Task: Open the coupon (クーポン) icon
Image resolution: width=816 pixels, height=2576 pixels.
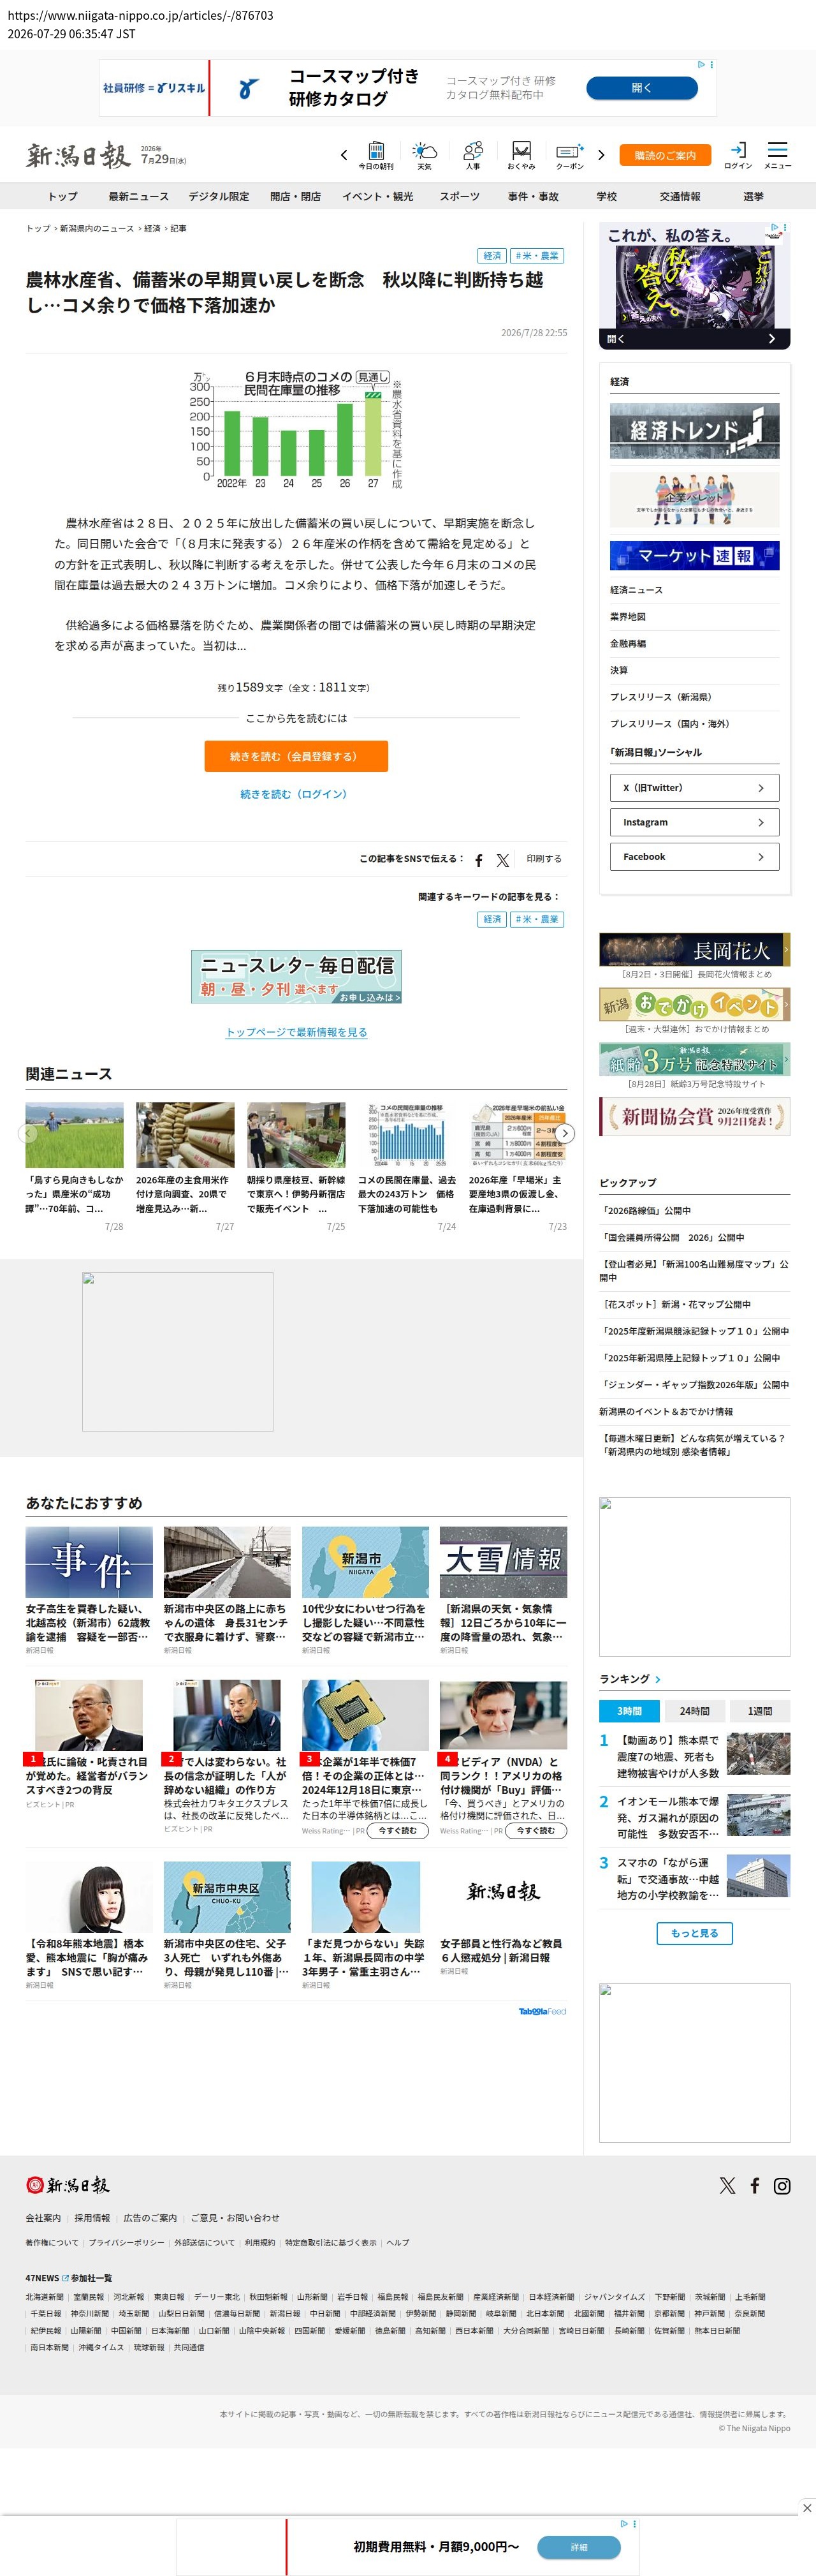Action: click(569, 155)
